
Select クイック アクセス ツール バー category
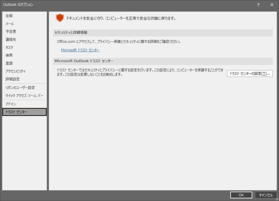(25, 96)
